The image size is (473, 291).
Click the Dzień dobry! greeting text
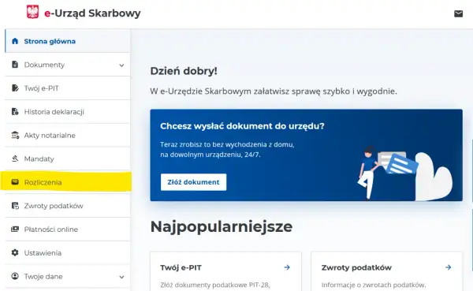click(x=184, y=71)
